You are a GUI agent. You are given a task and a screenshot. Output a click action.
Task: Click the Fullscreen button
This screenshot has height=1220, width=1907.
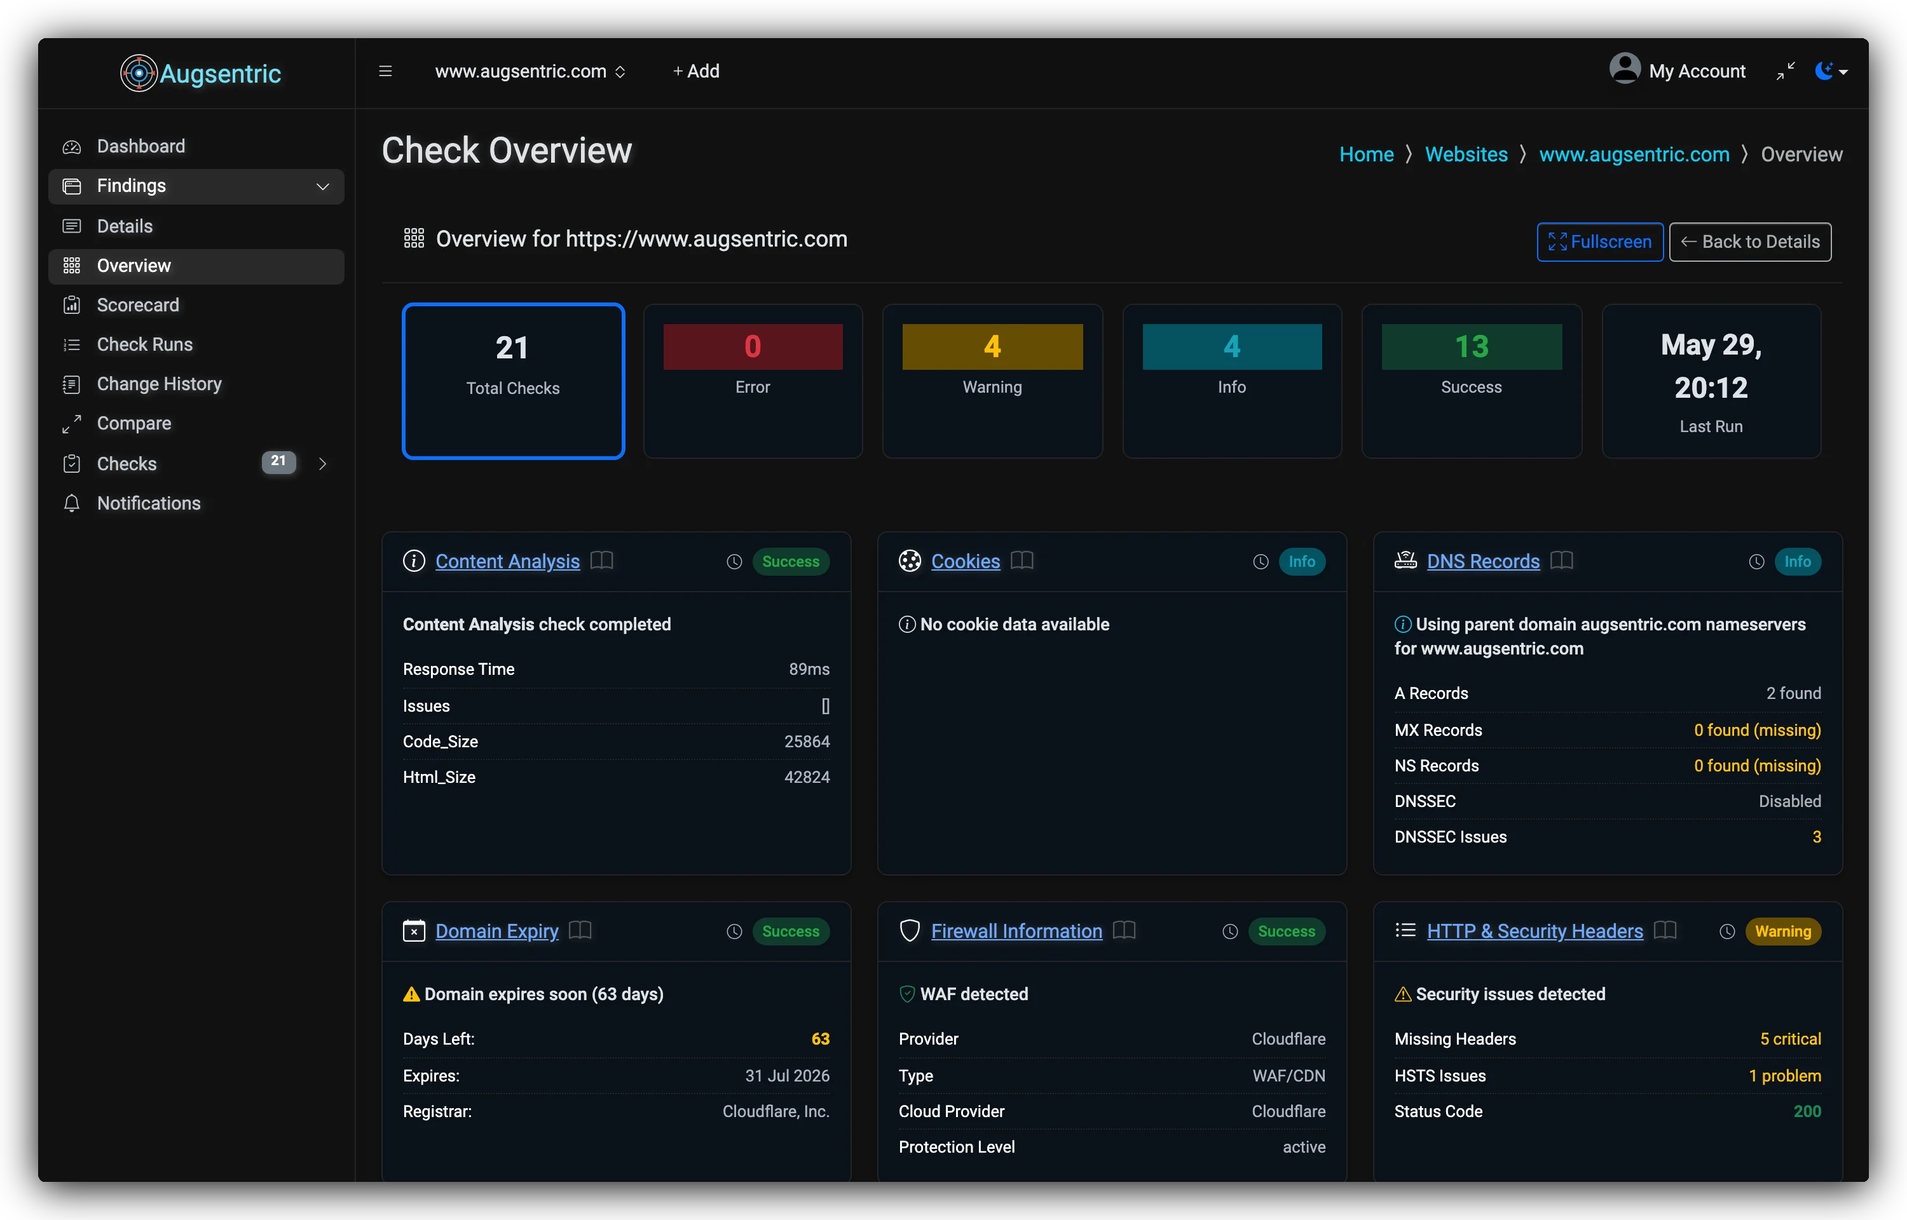point(1599,241)
